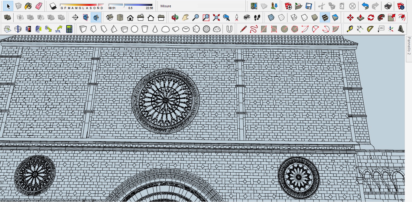Draw a pyramid shape

[x=114, y=29]
